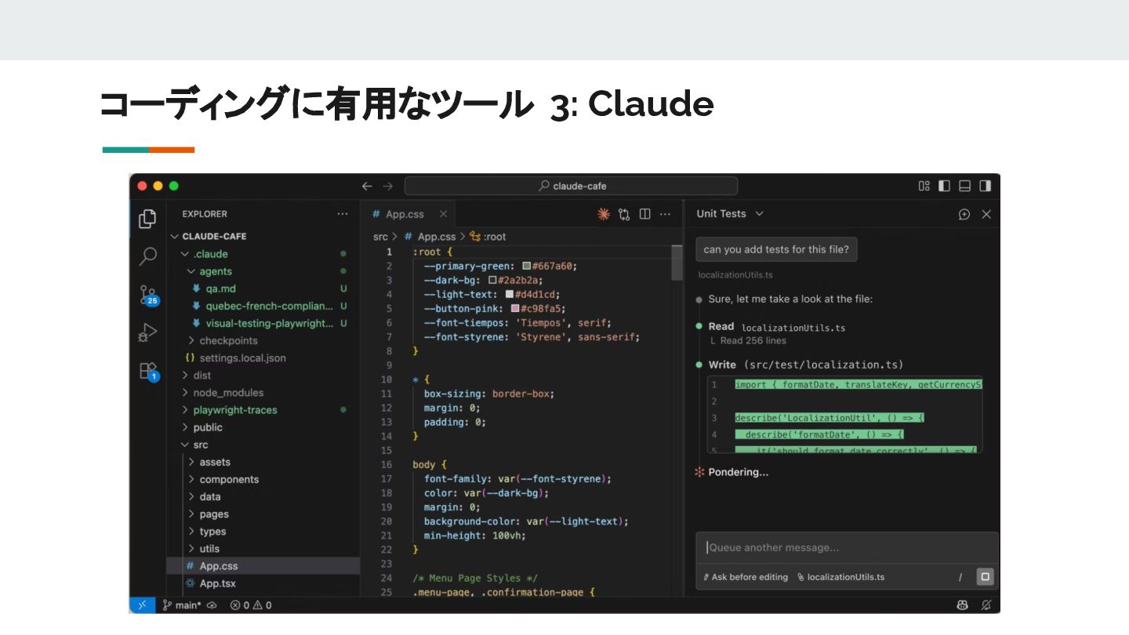
Task: Expand the checkpoints folder
Action: point(263,340)
